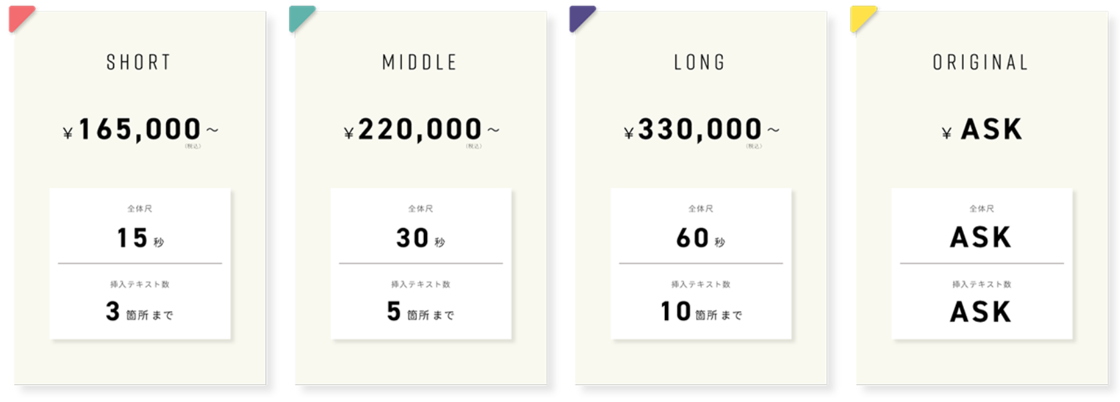Click the 30秒 duration in MIDDLE plan
This screenshot has width=1120, height=402.
point(421,239)
